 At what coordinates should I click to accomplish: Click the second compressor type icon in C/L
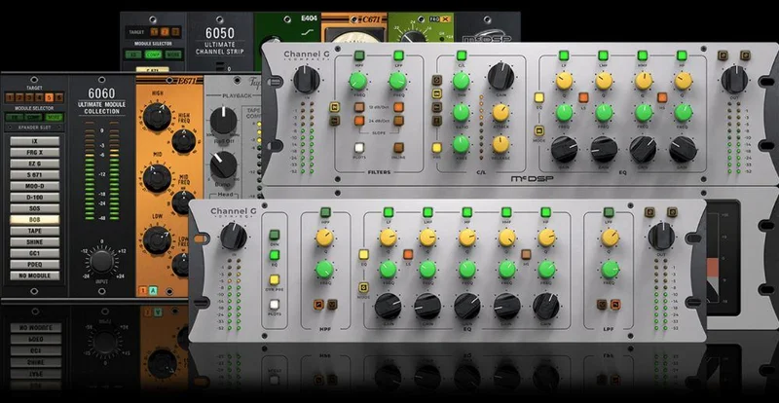[x=437, y=92]
